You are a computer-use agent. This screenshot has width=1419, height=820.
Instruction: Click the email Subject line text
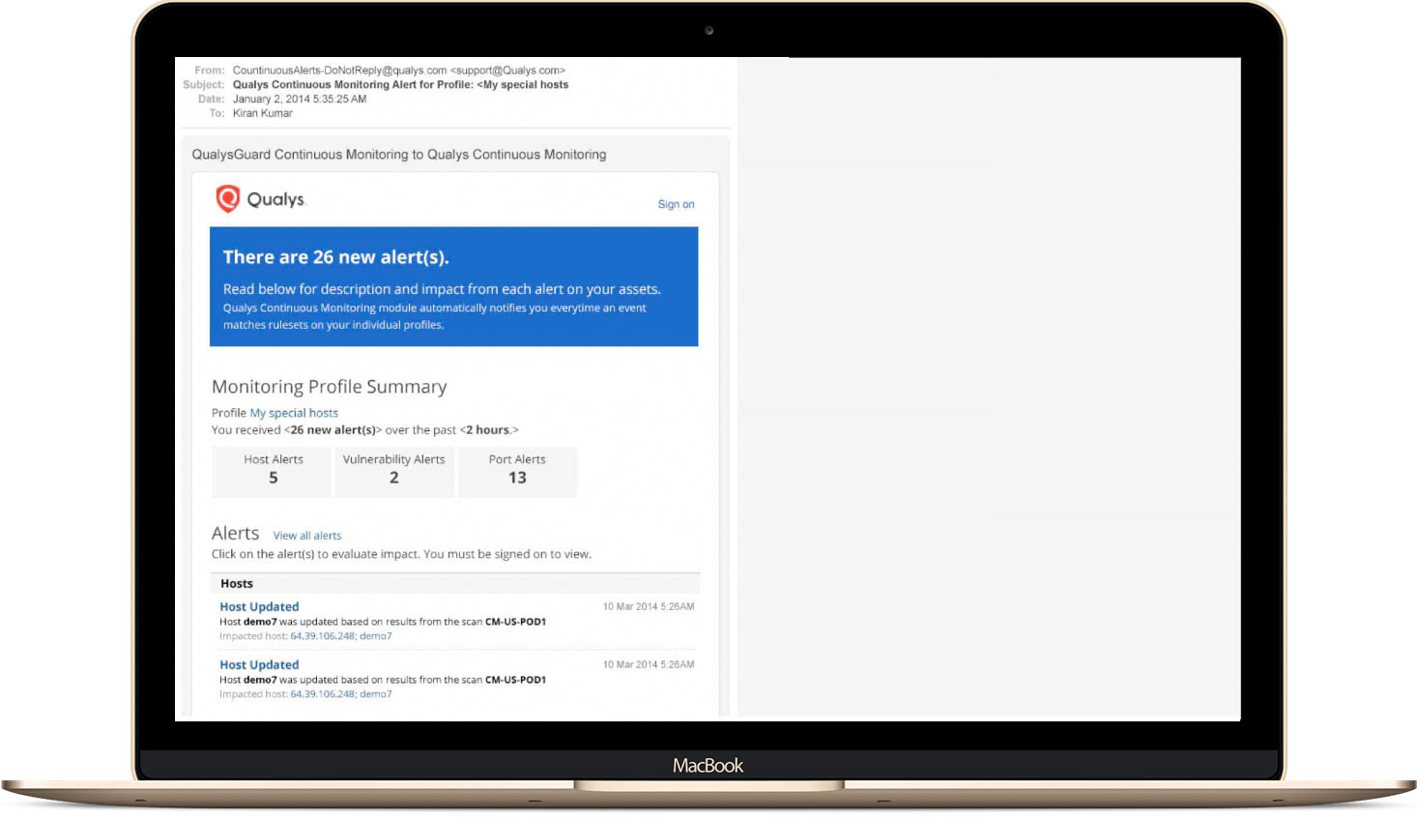click(x=400, y=85)
